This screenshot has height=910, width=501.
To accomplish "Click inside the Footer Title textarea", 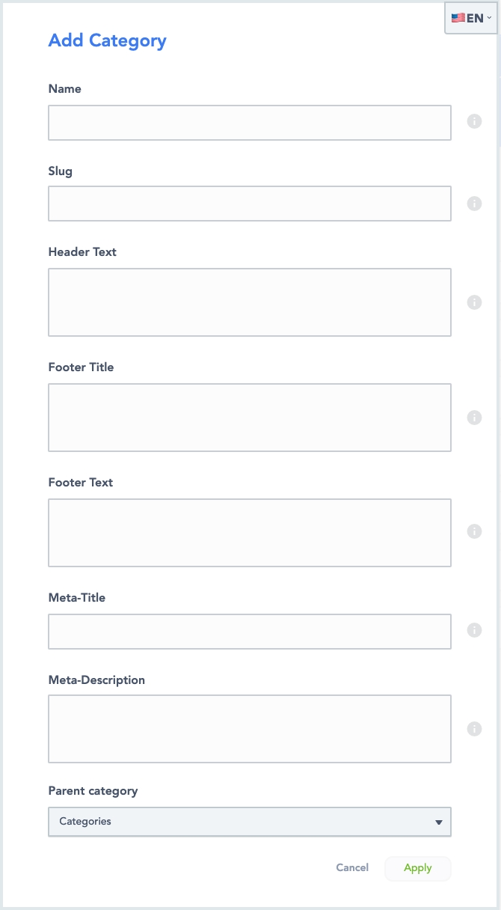I will pyautogui.click(x=250, y=418).
